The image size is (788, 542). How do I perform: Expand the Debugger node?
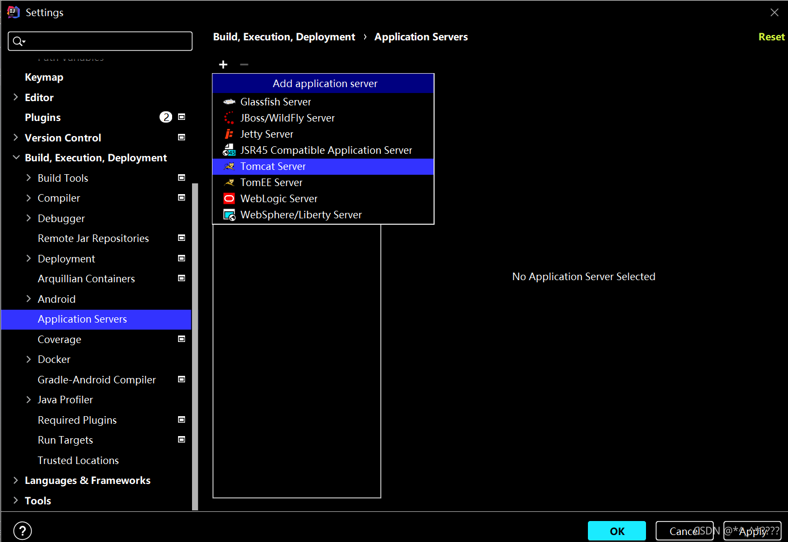29,218
